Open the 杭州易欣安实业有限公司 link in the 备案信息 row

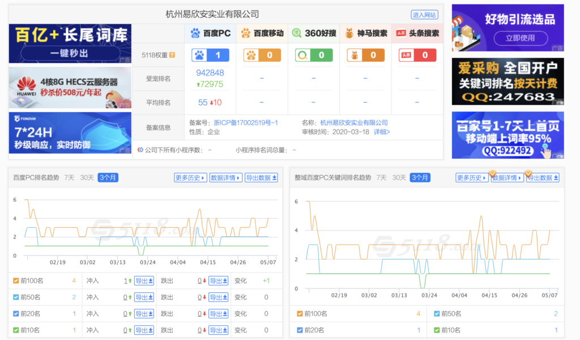click(354, 122)
